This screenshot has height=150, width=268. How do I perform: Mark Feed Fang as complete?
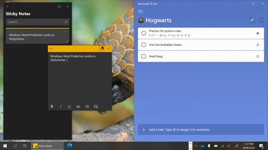click(144, 56)
